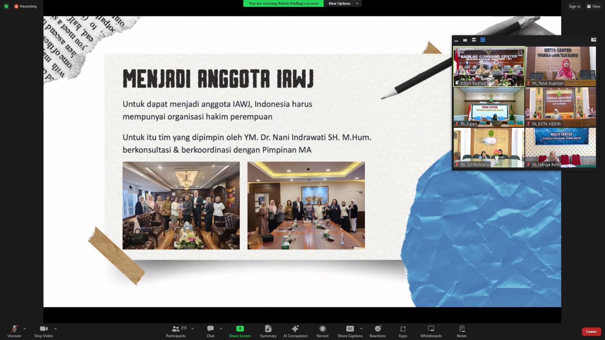Switch video panel to single thumbnail view
605x340 pixels.
coord(465,40)
